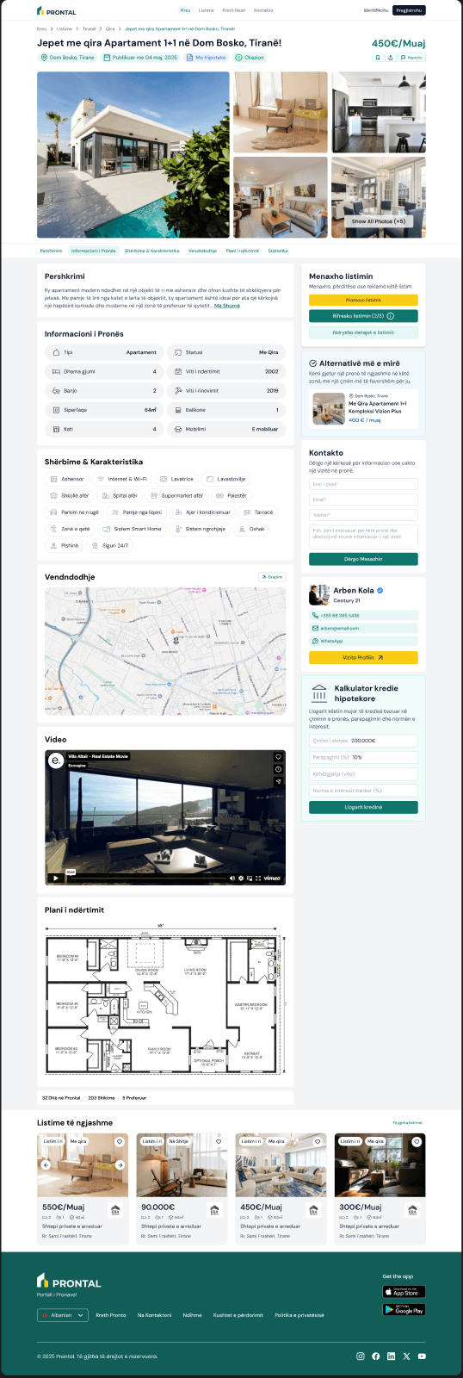Click the Me Hipoteke tag
The height and width of the screenshot is (1378, 463).
(207, 58)
